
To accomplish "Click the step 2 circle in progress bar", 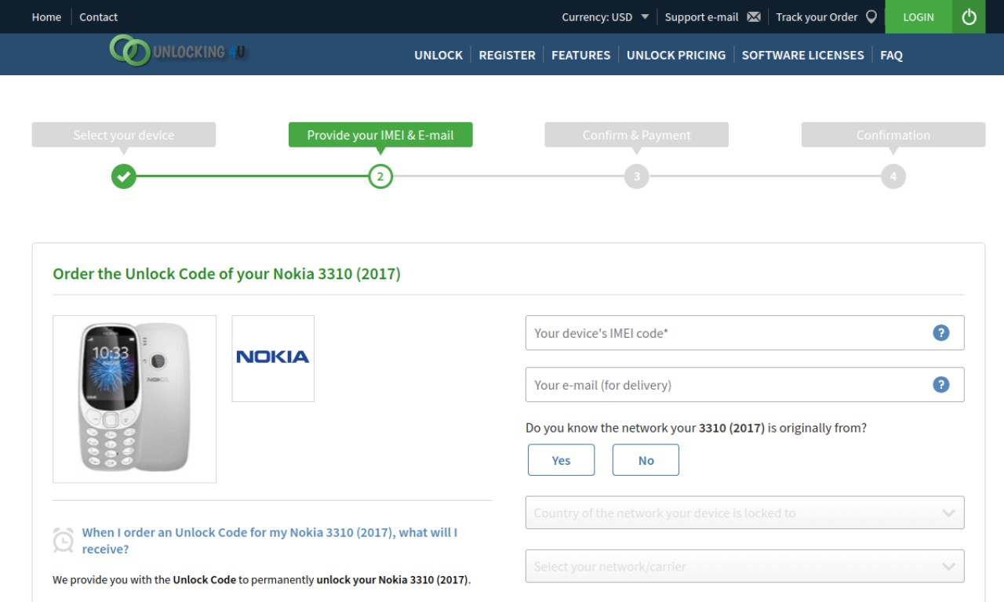I will coord(380,176).
